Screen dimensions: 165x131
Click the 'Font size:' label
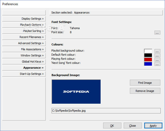[57, 32]
